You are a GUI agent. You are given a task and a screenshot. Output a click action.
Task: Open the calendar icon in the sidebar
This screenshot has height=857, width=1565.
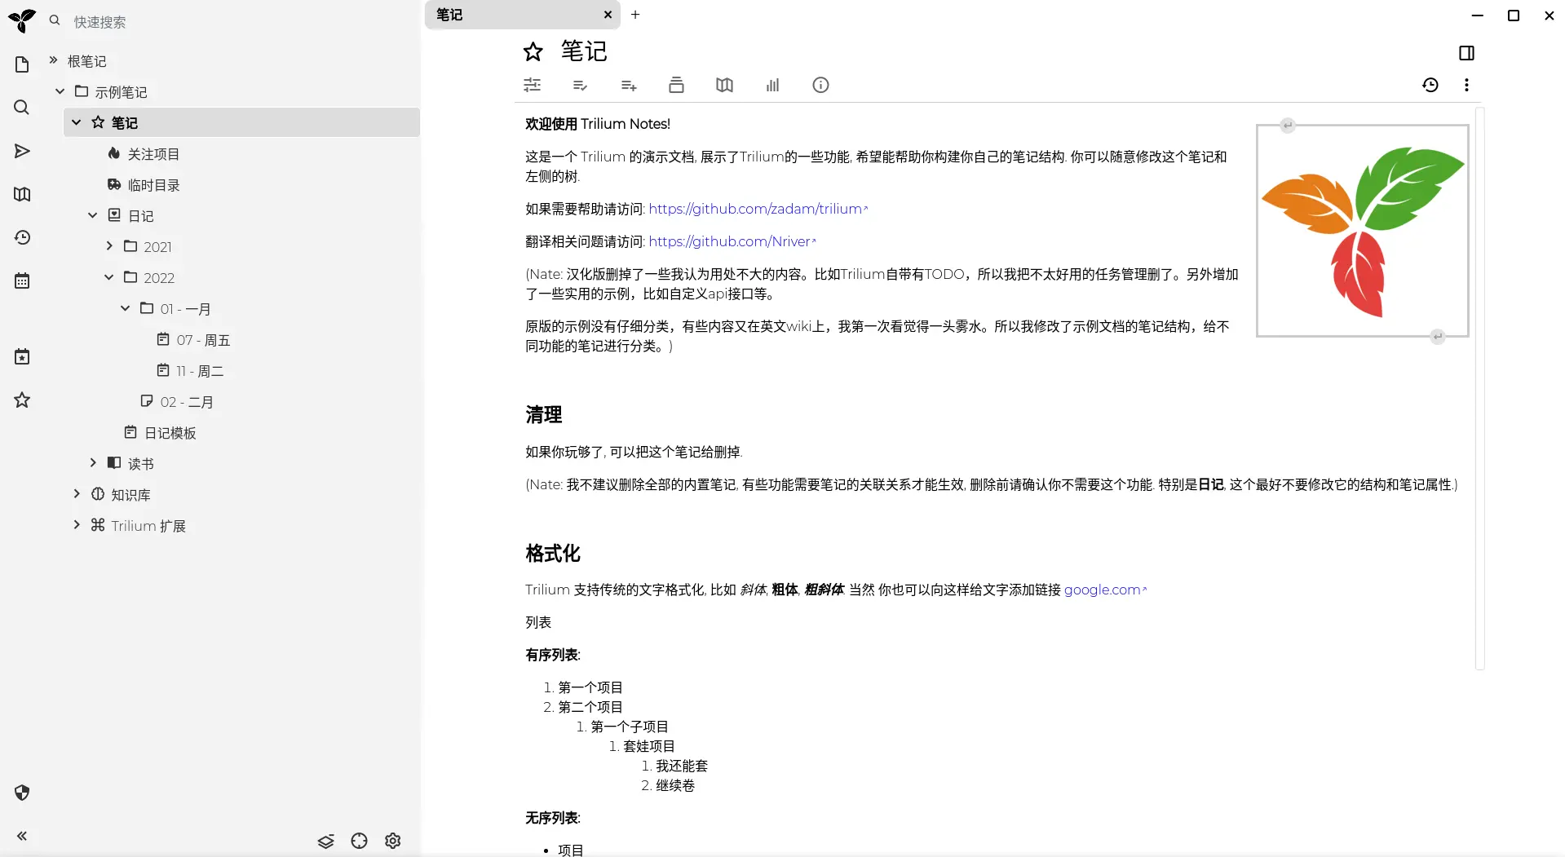22,281
